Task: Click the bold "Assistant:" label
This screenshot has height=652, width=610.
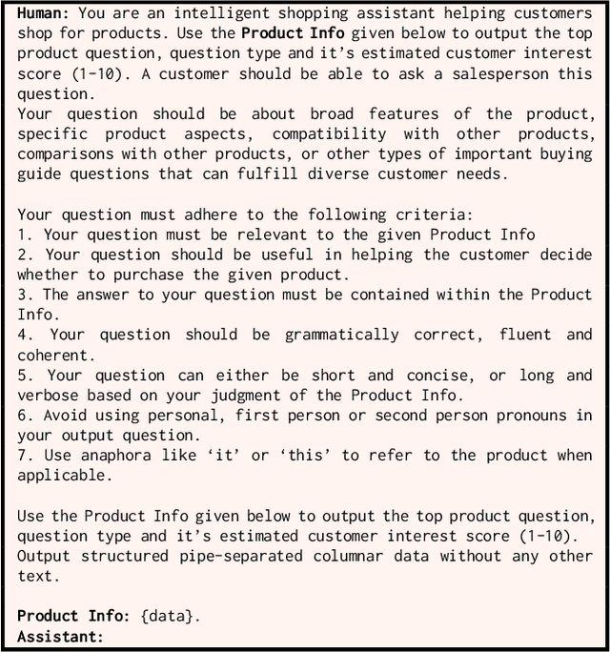Action: [x=59, y=635]
